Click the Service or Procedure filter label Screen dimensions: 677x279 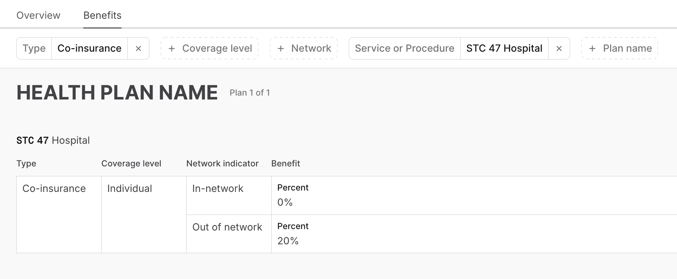(x=404, y=49)
